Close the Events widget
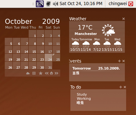This screenshot has width=136, height=115. (x=124, y=61)
